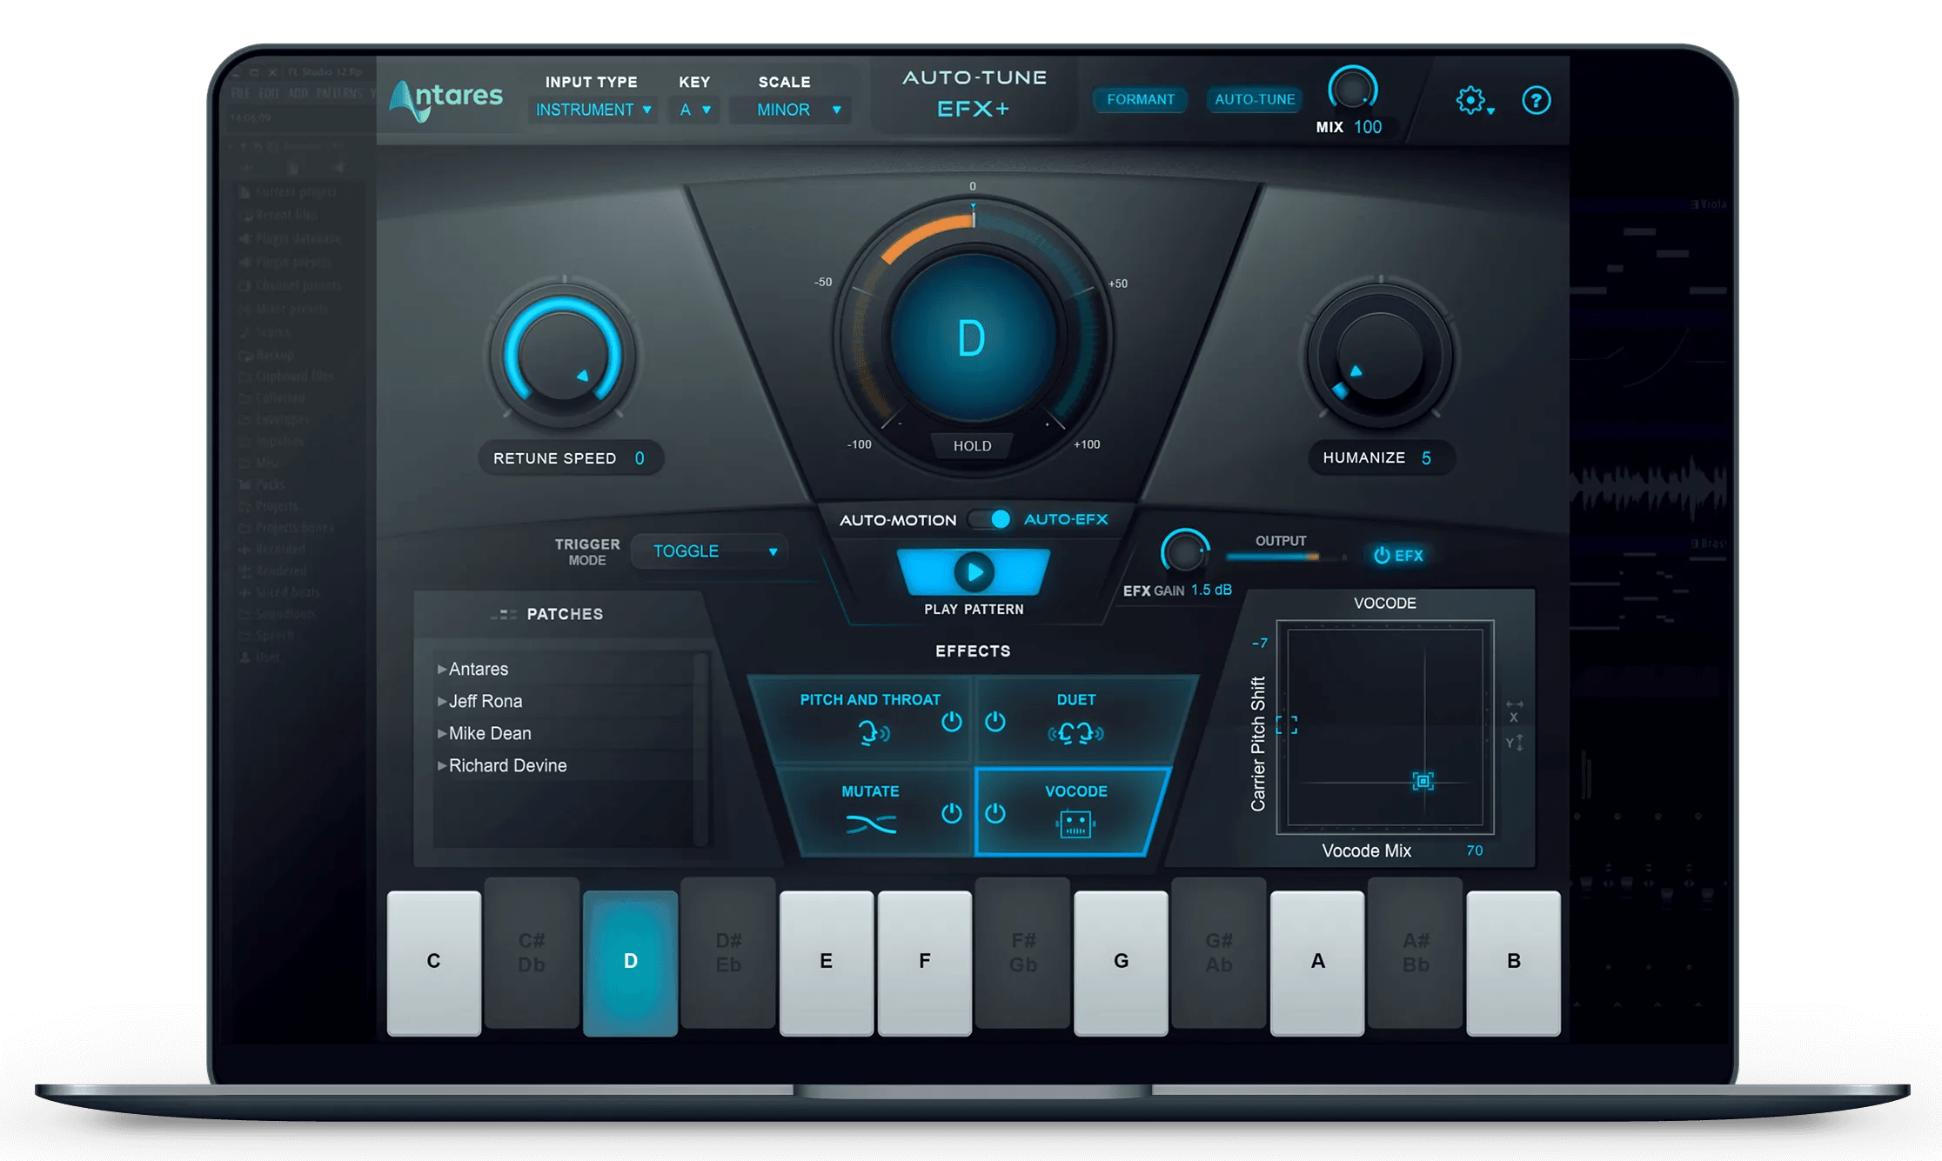Click the bracket marker left of Vocode pad

1287,724
